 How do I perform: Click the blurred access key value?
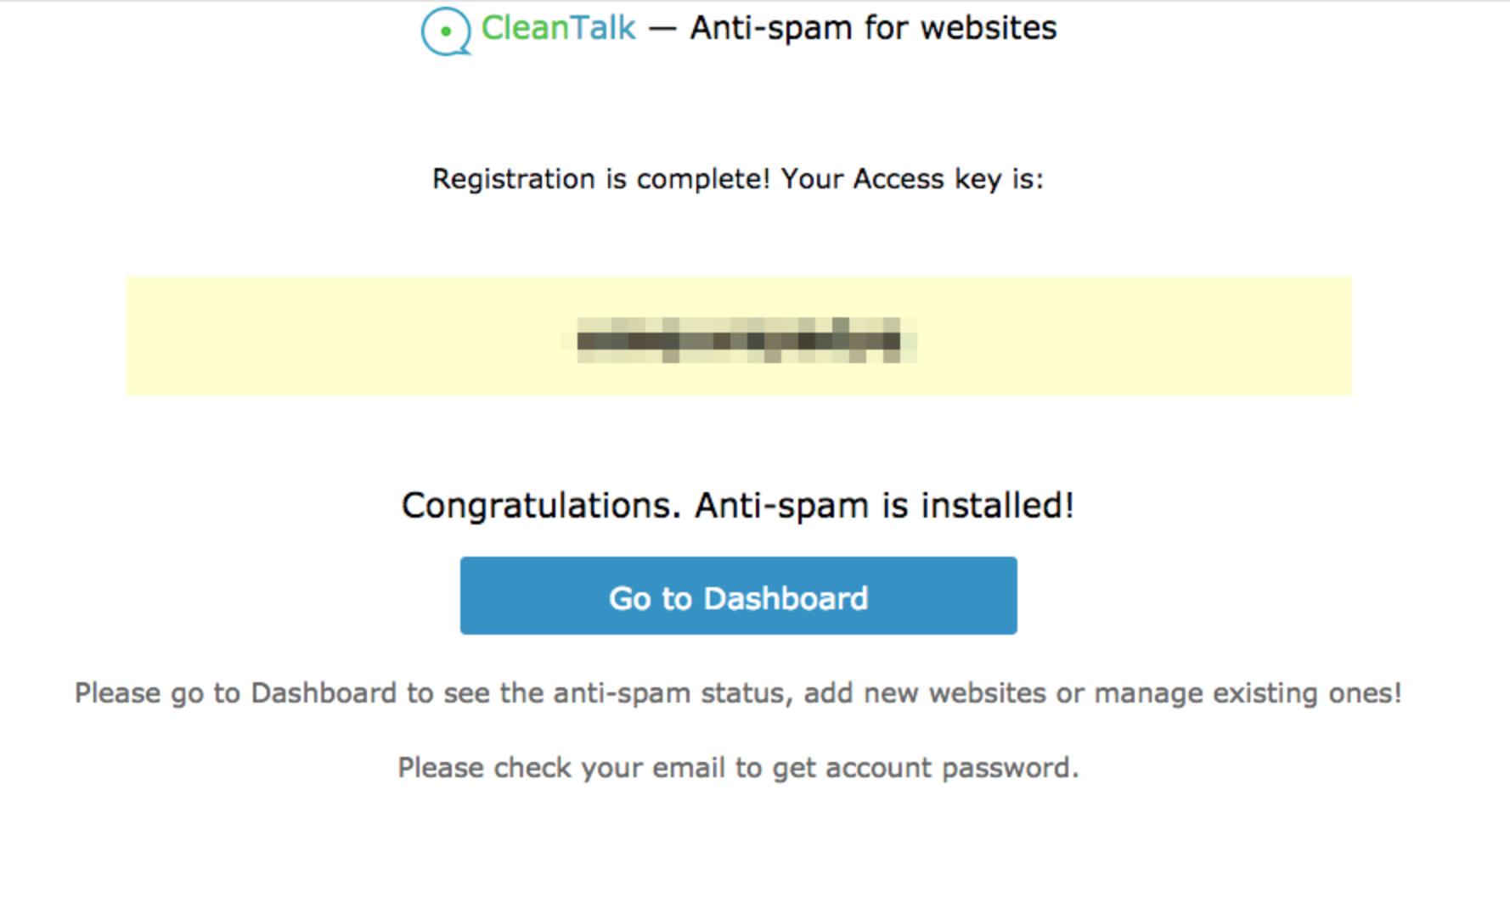[x=738, y=340]
